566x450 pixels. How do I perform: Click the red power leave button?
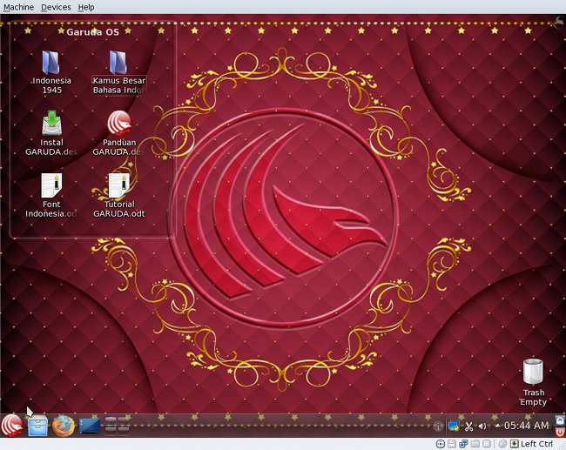(x=560, y=432)
